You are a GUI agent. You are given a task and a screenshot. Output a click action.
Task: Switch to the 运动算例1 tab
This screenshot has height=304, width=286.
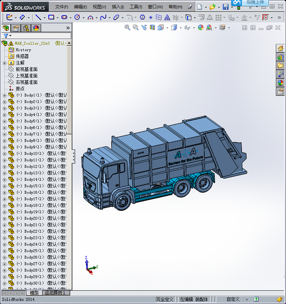click(55, 293)
